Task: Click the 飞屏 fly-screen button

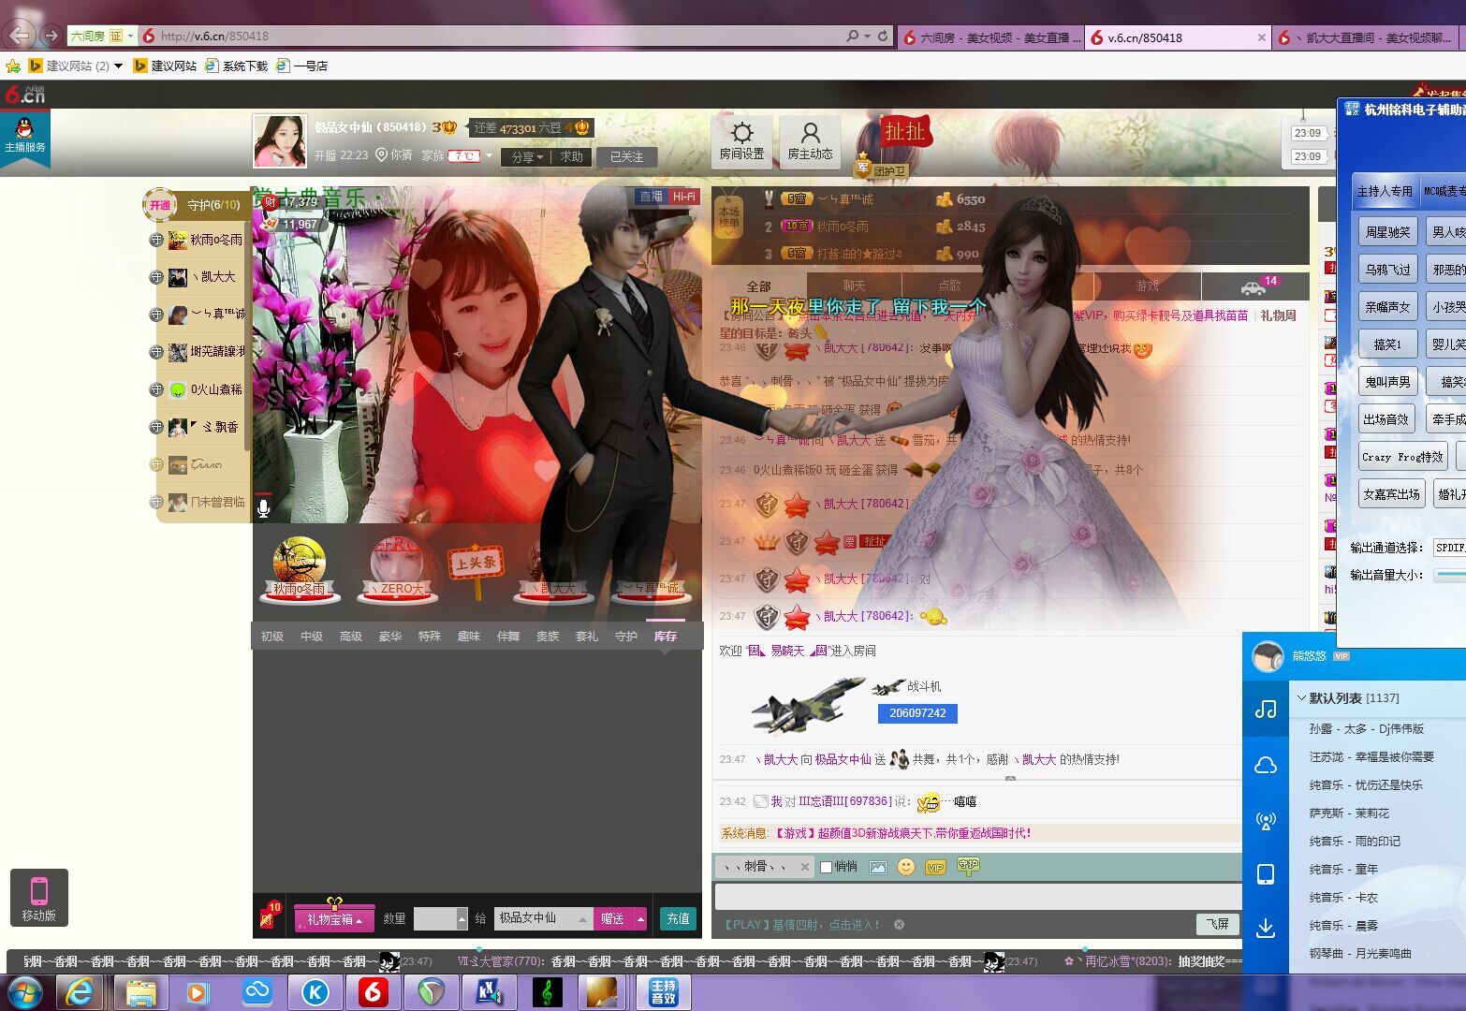Action: coord(1218,924)
